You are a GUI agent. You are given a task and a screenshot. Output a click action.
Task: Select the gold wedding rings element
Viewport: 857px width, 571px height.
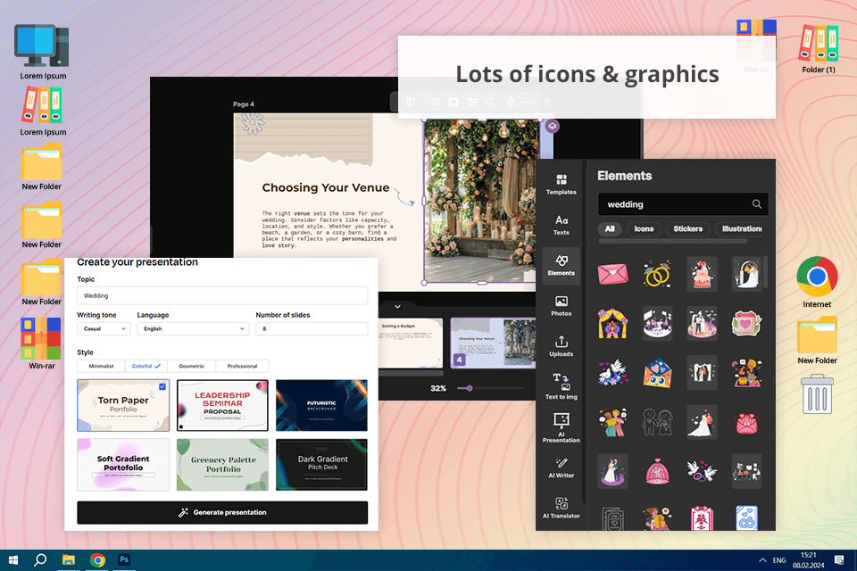[657, 274]
